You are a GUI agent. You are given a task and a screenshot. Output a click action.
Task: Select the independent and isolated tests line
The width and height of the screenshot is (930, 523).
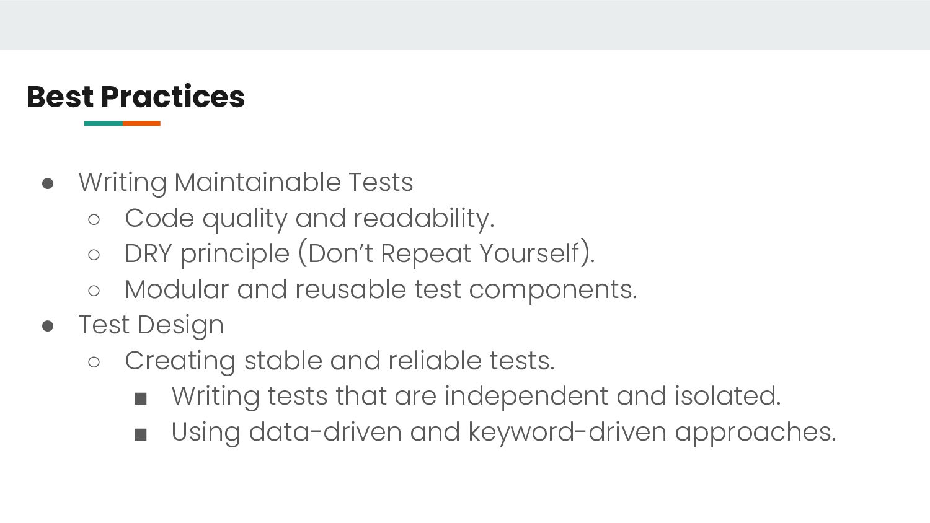click(x=476, y=396)
